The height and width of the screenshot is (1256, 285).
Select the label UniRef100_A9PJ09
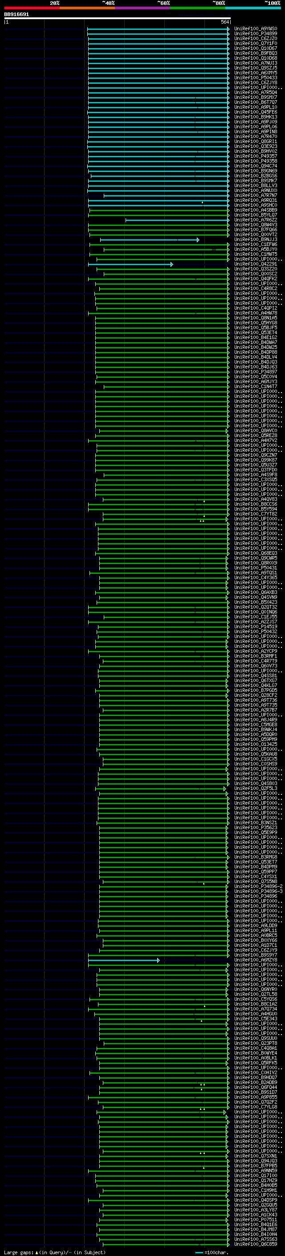(255, 122)
